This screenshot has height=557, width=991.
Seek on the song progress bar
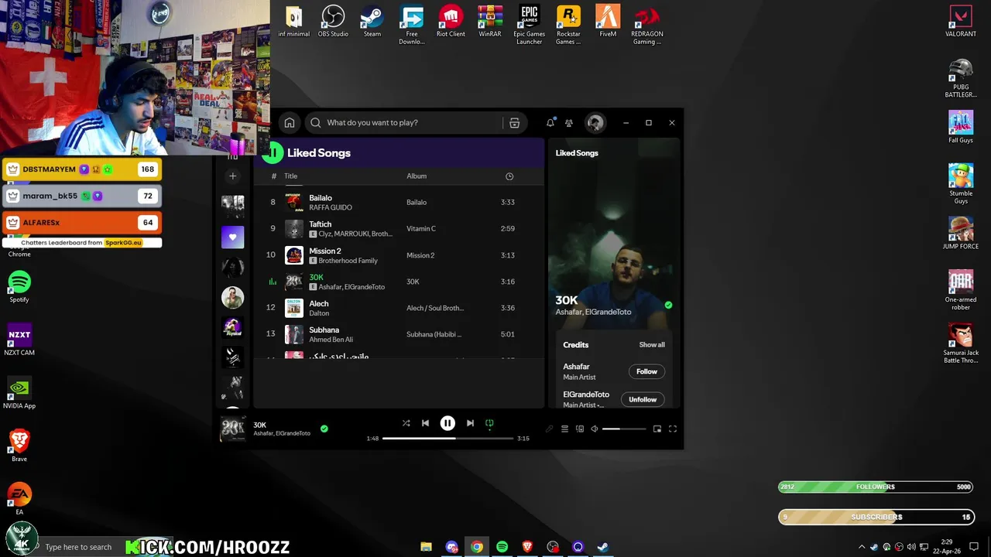(x=448, y=438)
